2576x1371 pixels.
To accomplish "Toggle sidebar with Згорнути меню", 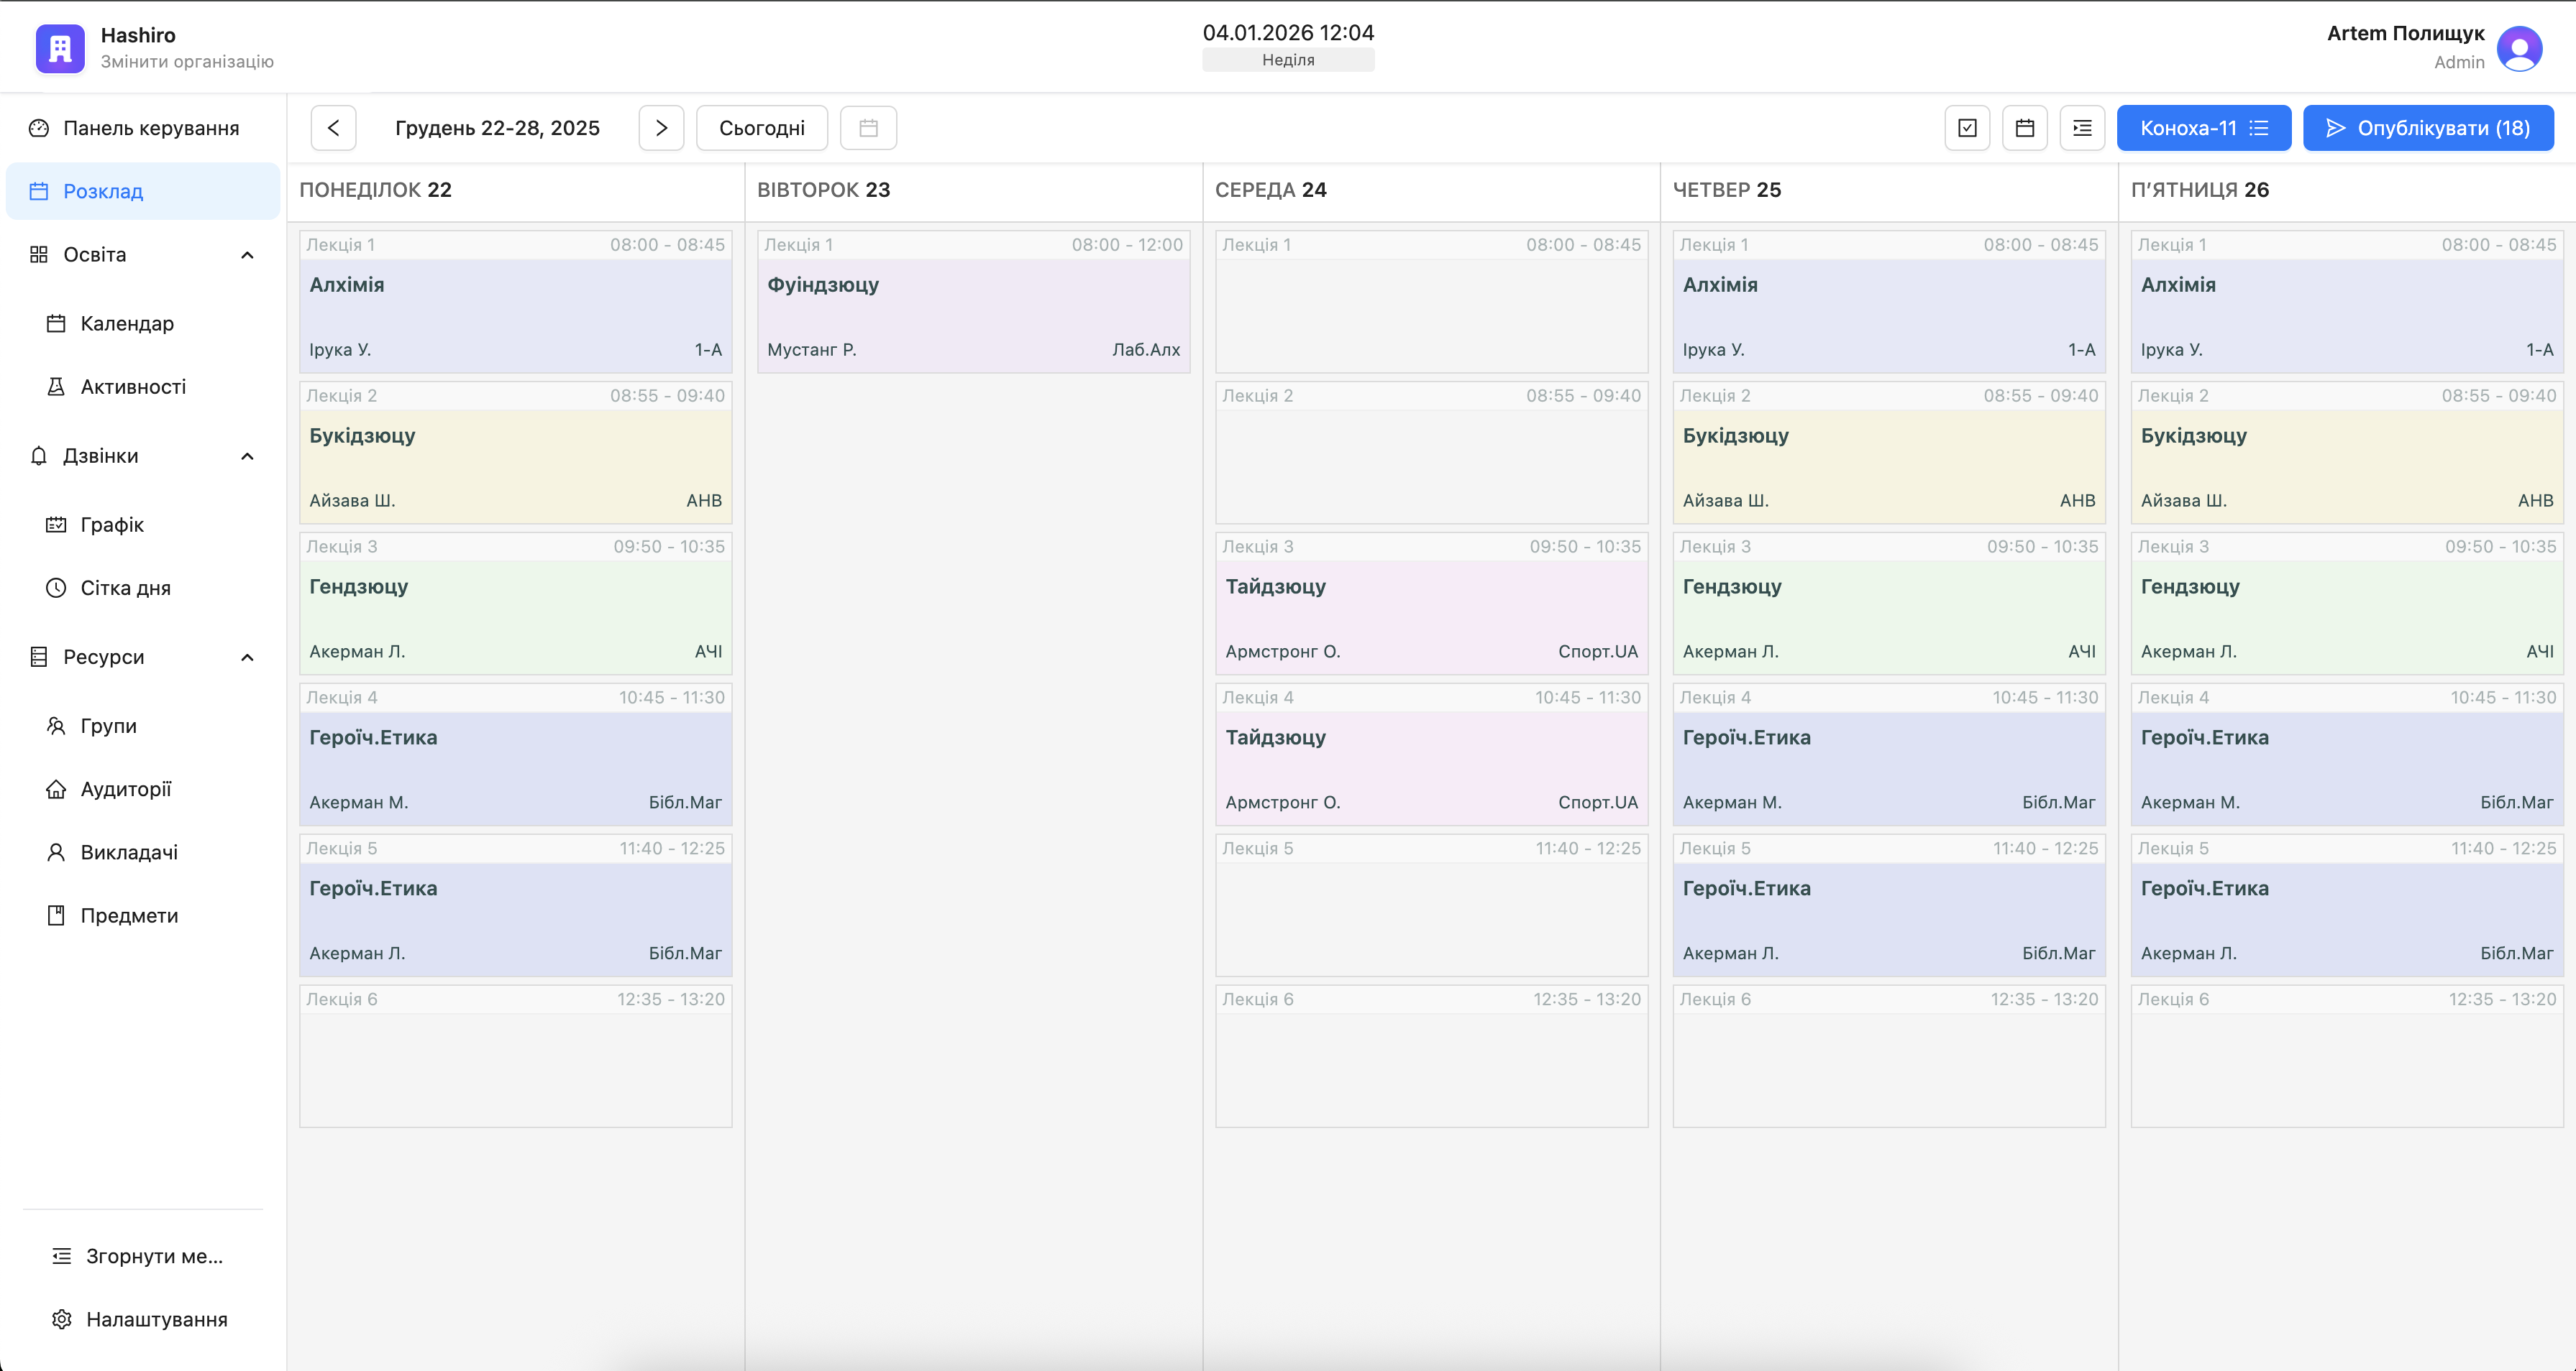I will click(x=153, y=1256).
